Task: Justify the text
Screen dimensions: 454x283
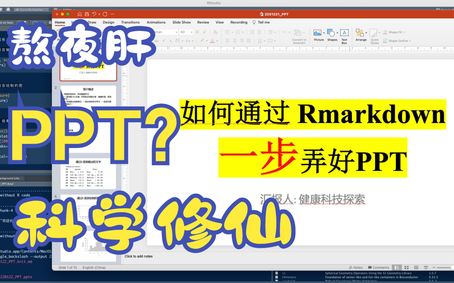Action: coord(249,41)
